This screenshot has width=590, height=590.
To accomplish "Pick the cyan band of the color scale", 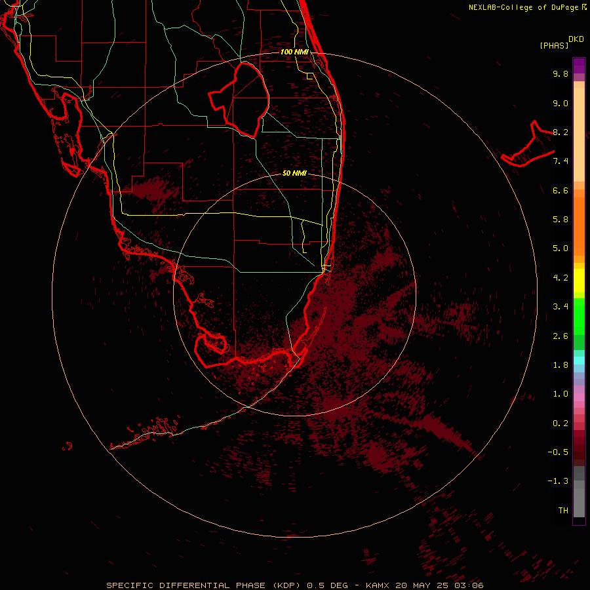I will click(x=579, y=361).
